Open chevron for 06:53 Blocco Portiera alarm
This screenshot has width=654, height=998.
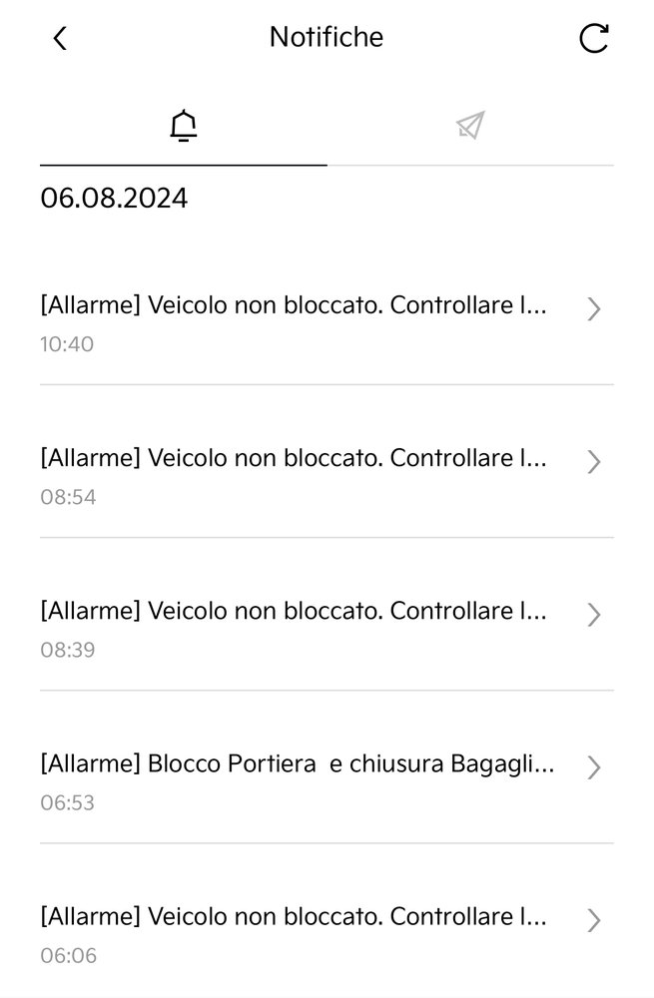(593, 766)
